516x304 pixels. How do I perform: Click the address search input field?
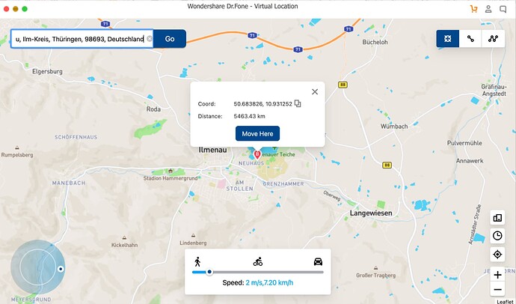coord(79,39)
